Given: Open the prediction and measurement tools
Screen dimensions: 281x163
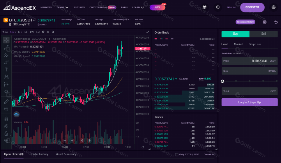Looking at the screenshot, I should [x=6, y=84].
